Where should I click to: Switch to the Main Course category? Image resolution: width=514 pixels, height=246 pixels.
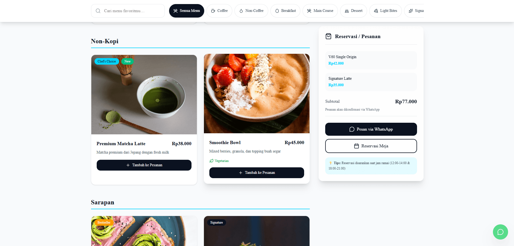[320, 11]
